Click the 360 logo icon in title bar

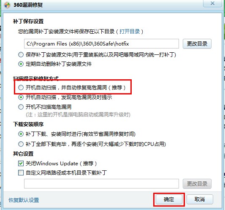coord(7,5)
